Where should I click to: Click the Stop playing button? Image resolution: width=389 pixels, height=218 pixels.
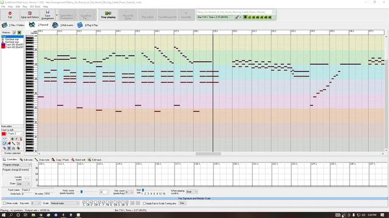pyautogui.click(x=108, y=15)
